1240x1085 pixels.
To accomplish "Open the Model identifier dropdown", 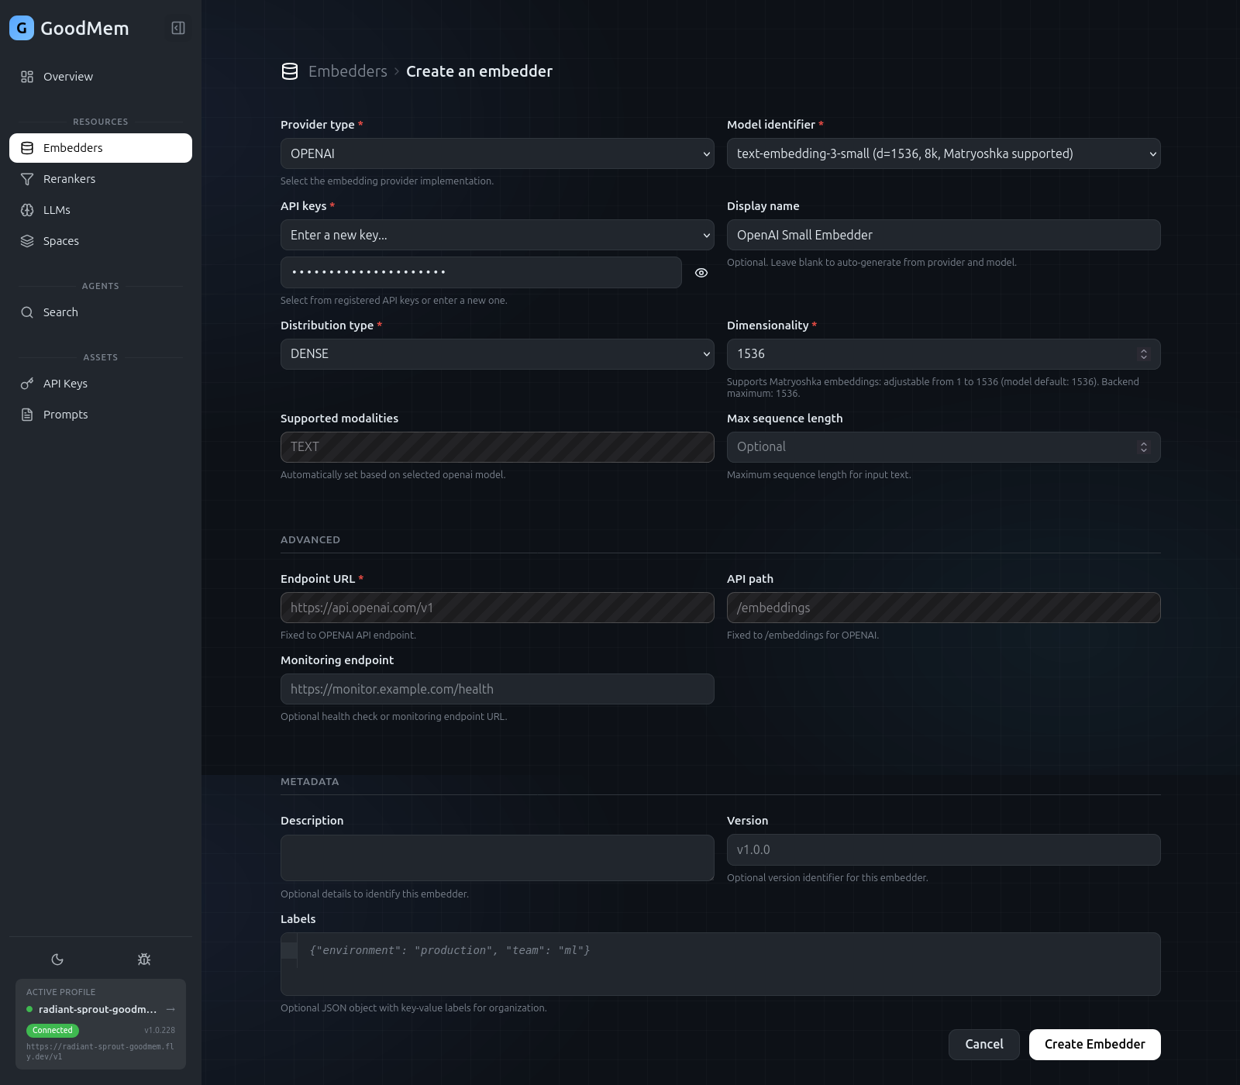I will coord(942,153).
